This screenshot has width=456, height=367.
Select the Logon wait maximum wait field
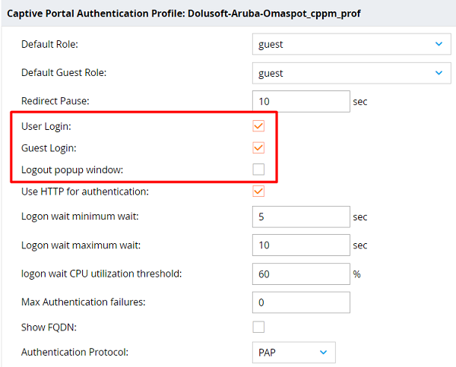[x=300, y=245]
